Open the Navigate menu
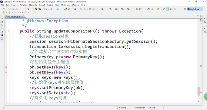 click(x=33, y=5)
